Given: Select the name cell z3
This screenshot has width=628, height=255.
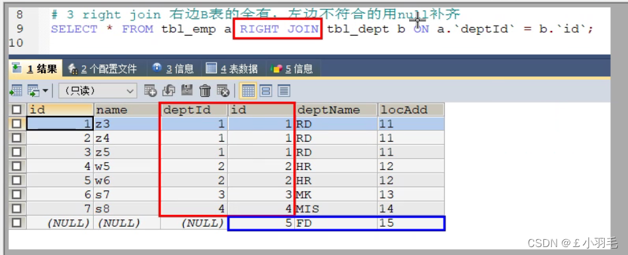Looking at the screenshot, I should pos(126,124).
